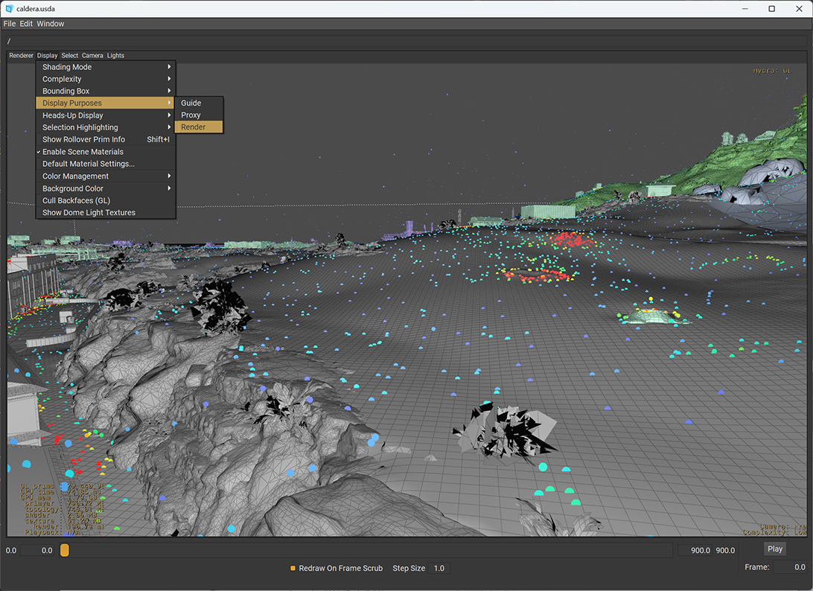Click the Step Size input field
The height and width of the screenshot is (591, 813).
click(x=439, y=568)
